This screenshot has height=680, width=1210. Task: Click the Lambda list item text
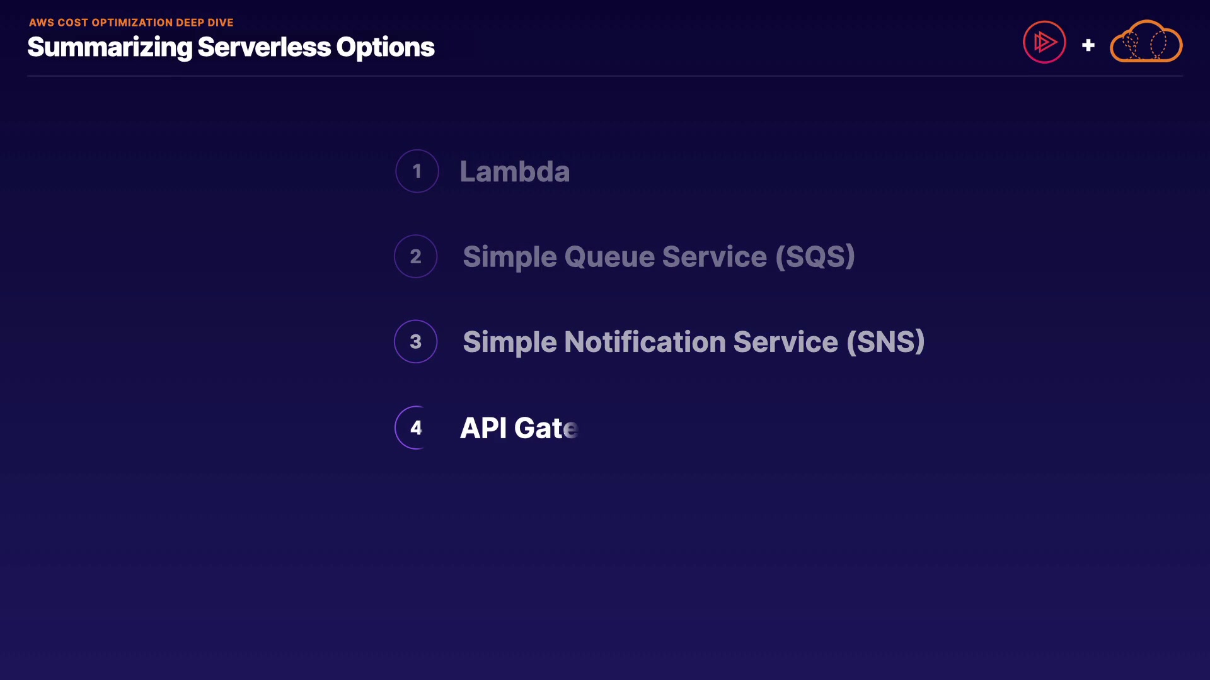pos(514,171)
